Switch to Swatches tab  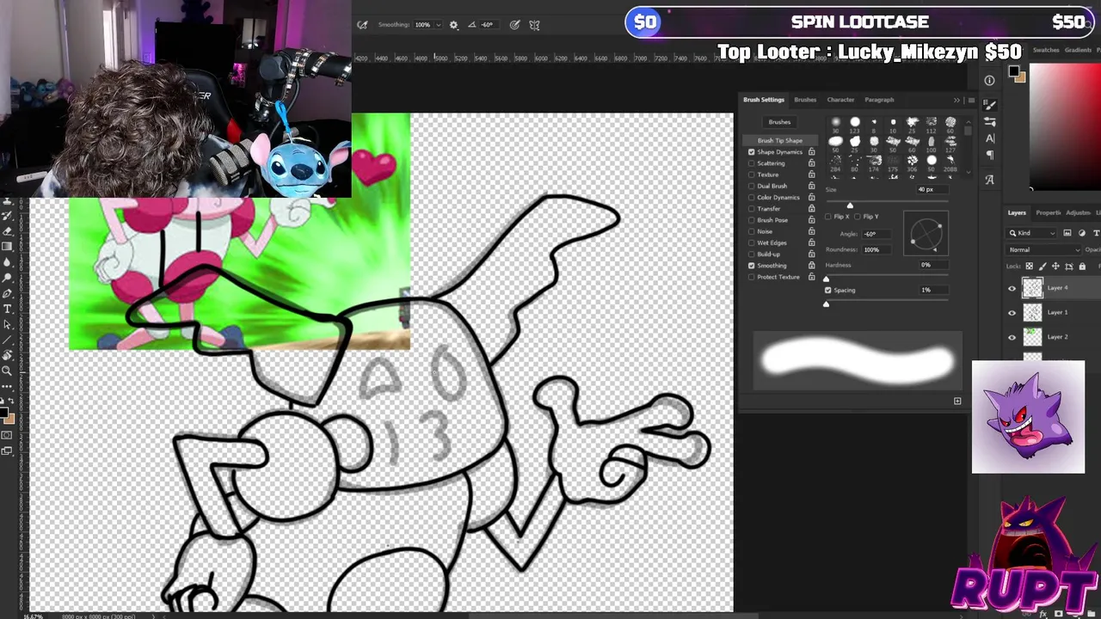[x=1045, y=50]
